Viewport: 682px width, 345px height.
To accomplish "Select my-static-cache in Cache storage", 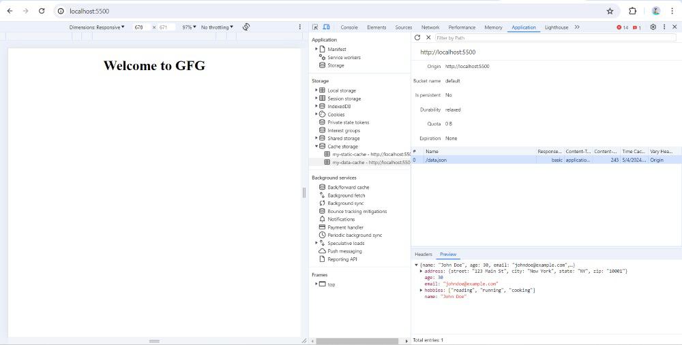I will click(x=372, y=154).
